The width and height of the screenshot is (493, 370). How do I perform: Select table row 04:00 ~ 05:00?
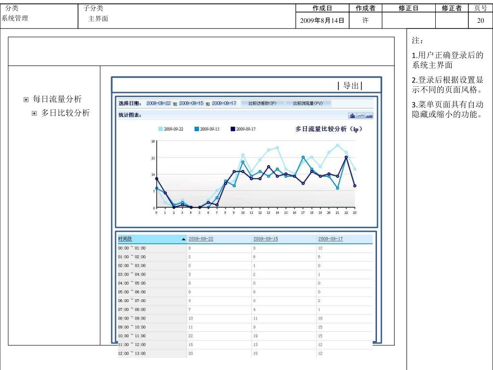[245, 283]
